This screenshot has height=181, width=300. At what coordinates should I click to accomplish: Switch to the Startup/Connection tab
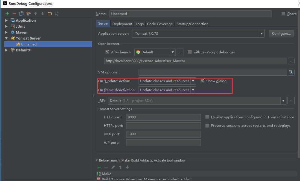192,24
